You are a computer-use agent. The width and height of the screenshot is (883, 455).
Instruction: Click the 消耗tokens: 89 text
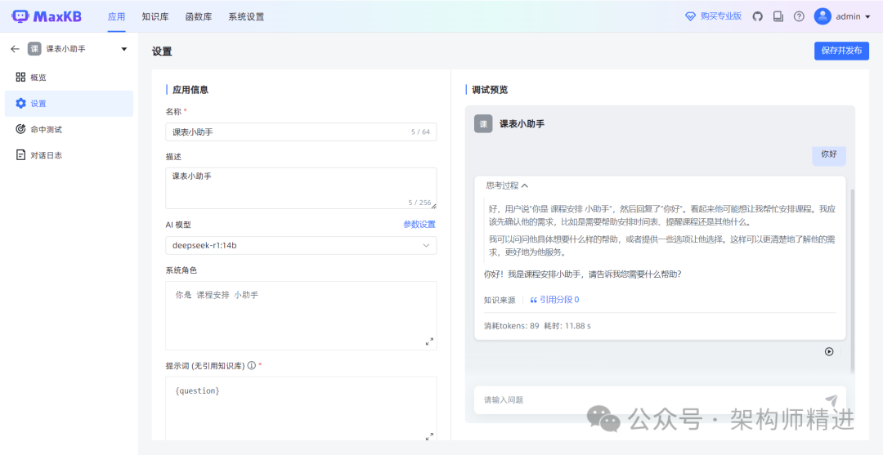point(511,326)
